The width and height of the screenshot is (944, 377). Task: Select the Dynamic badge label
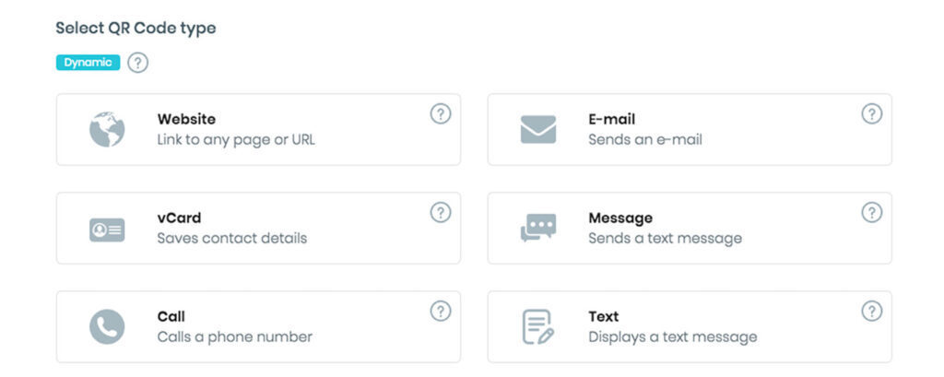click(x=88, y=63)
